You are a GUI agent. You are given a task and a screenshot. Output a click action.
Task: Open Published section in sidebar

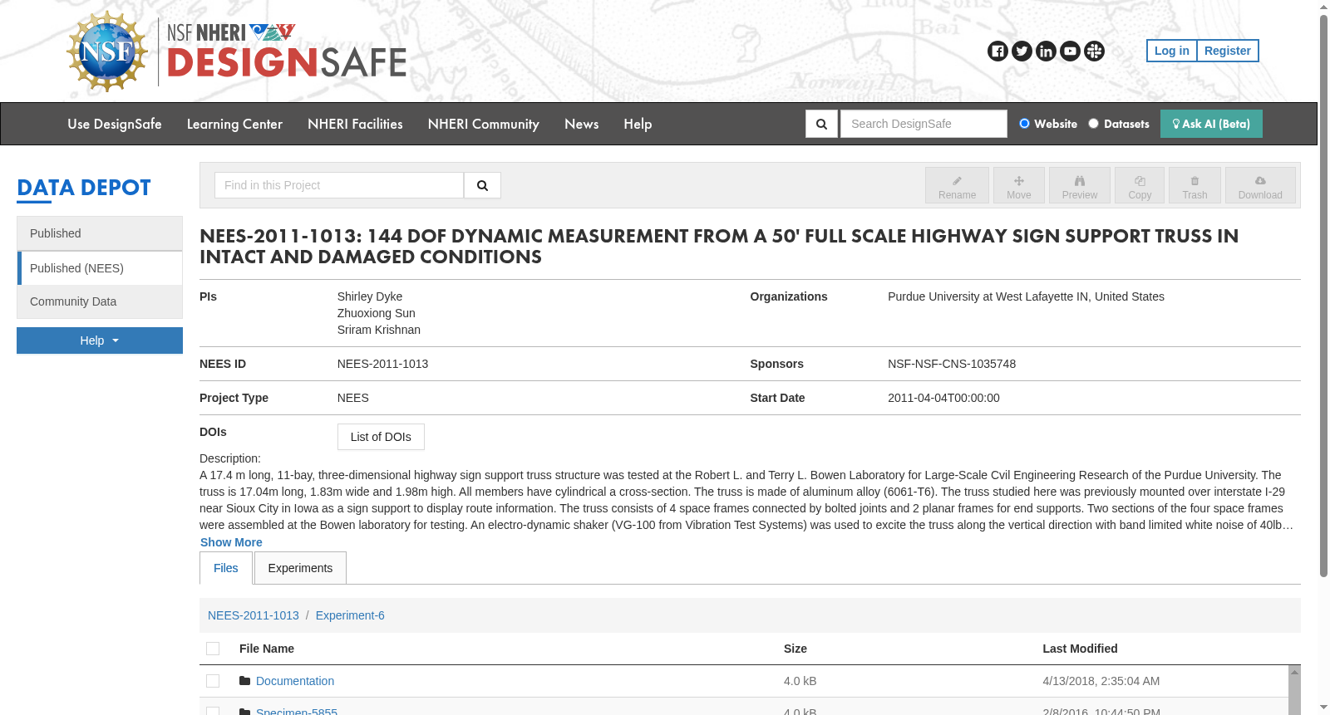(100, 233)
